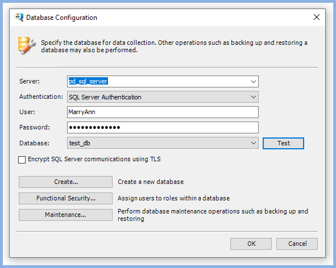
Task: Click into the Password field
Action: [163, 128]
